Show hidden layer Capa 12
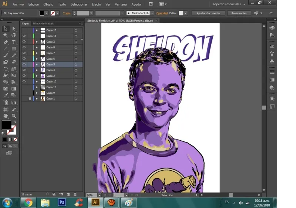 coord(24,87)
